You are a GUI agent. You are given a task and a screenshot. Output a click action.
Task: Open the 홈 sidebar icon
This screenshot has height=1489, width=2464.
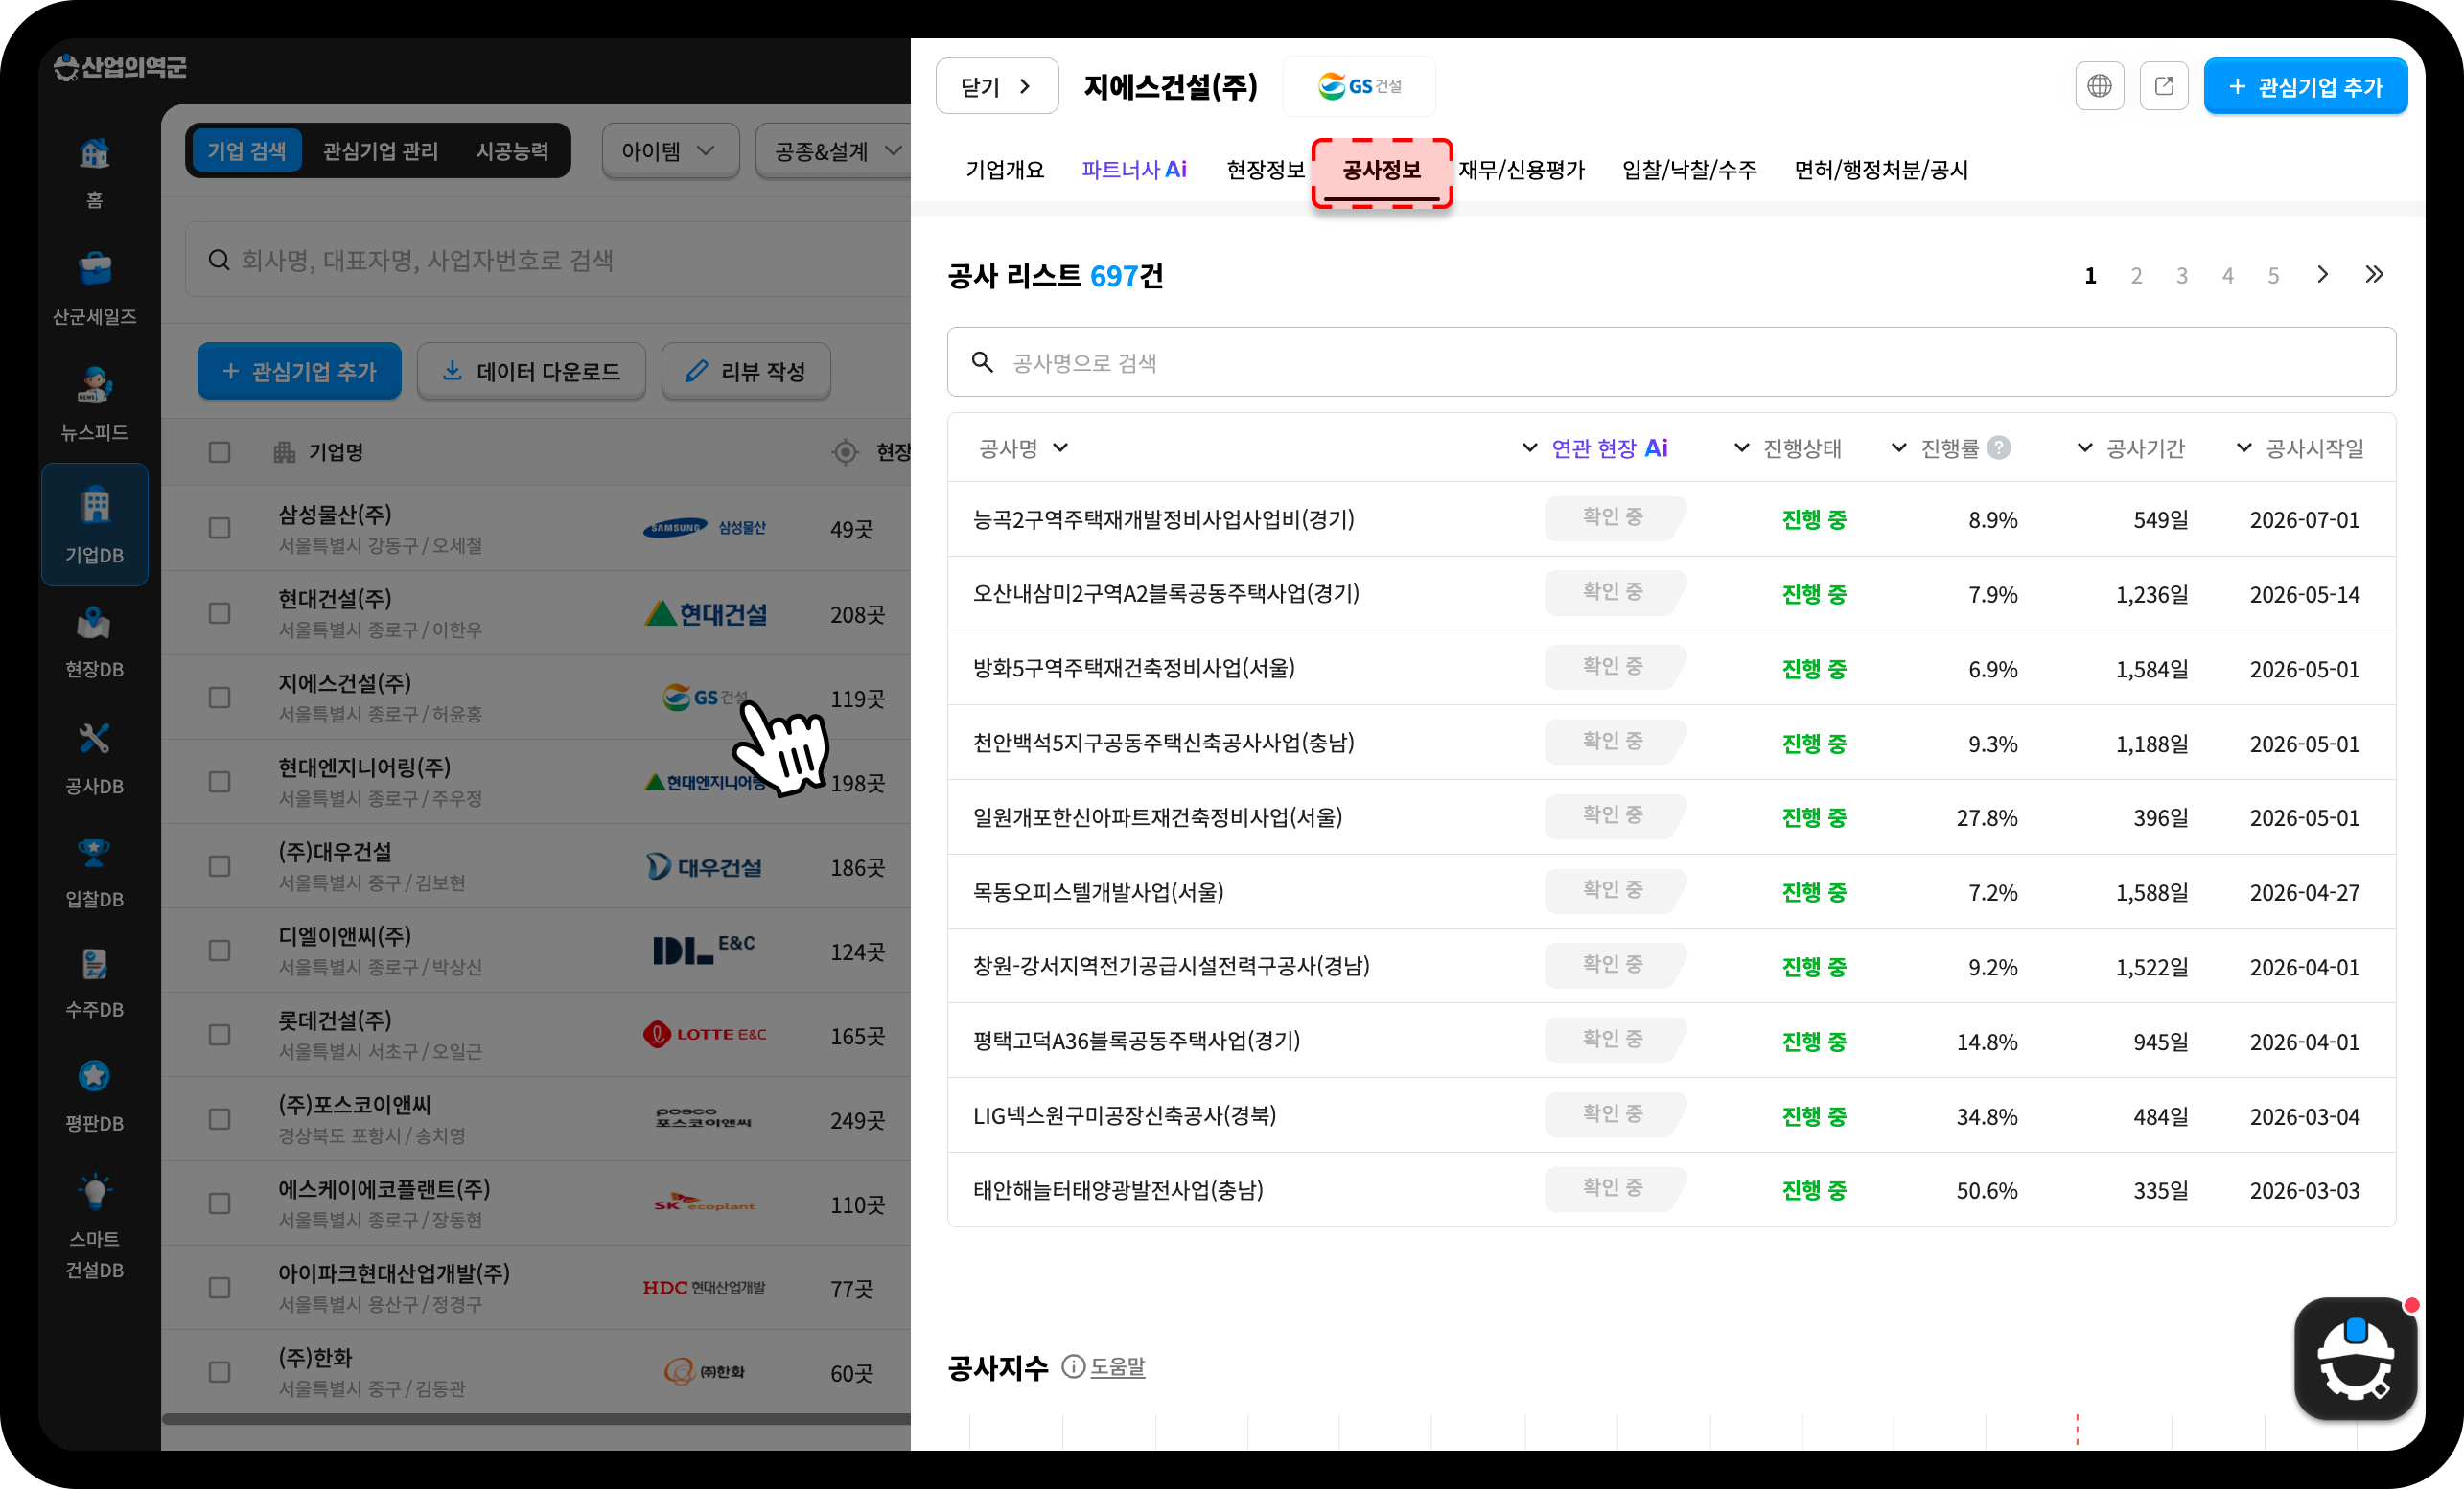pos(94,154)
